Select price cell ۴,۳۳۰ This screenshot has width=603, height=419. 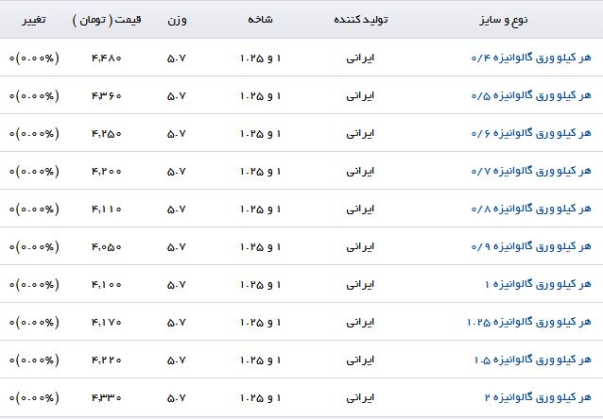(x=107, y=398)
